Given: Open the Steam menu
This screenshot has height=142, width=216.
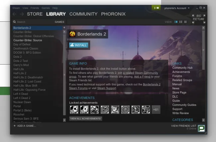Looking at the screenshot, I should pos(16,8).
